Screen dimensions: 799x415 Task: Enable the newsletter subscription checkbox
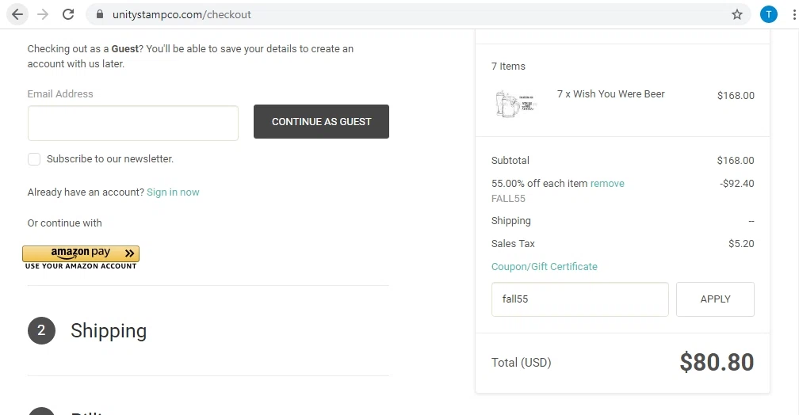[x=34, y=159]
